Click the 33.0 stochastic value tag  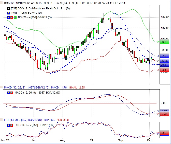[163, 133]
